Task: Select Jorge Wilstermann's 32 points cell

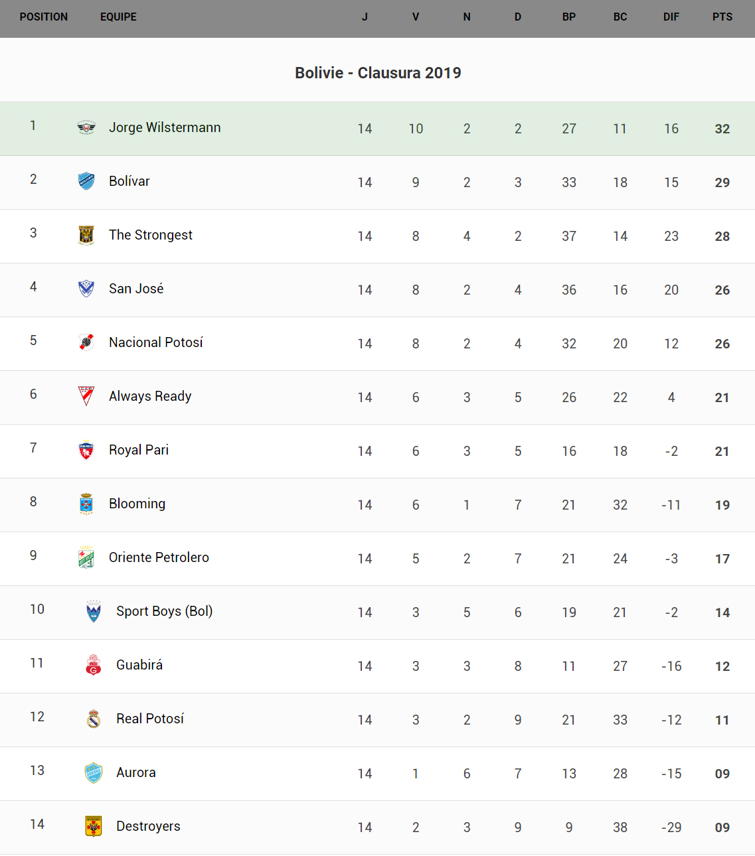Action: point(722,129)
